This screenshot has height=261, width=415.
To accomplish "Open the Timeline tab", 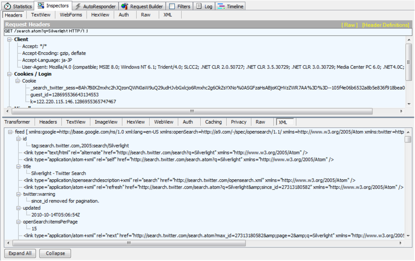I will (230, 6).
